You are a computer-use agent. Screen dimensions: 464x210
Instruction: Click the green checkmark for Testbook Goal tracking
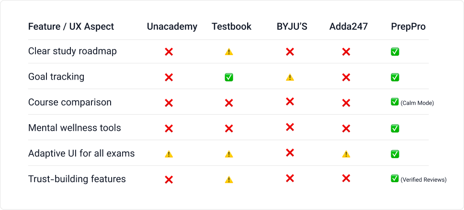(229, 77)
